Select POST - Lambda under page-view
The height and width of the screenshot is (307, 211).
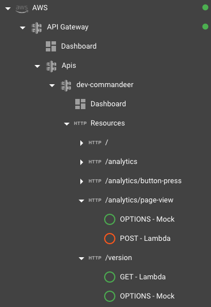tap(145, 239)
